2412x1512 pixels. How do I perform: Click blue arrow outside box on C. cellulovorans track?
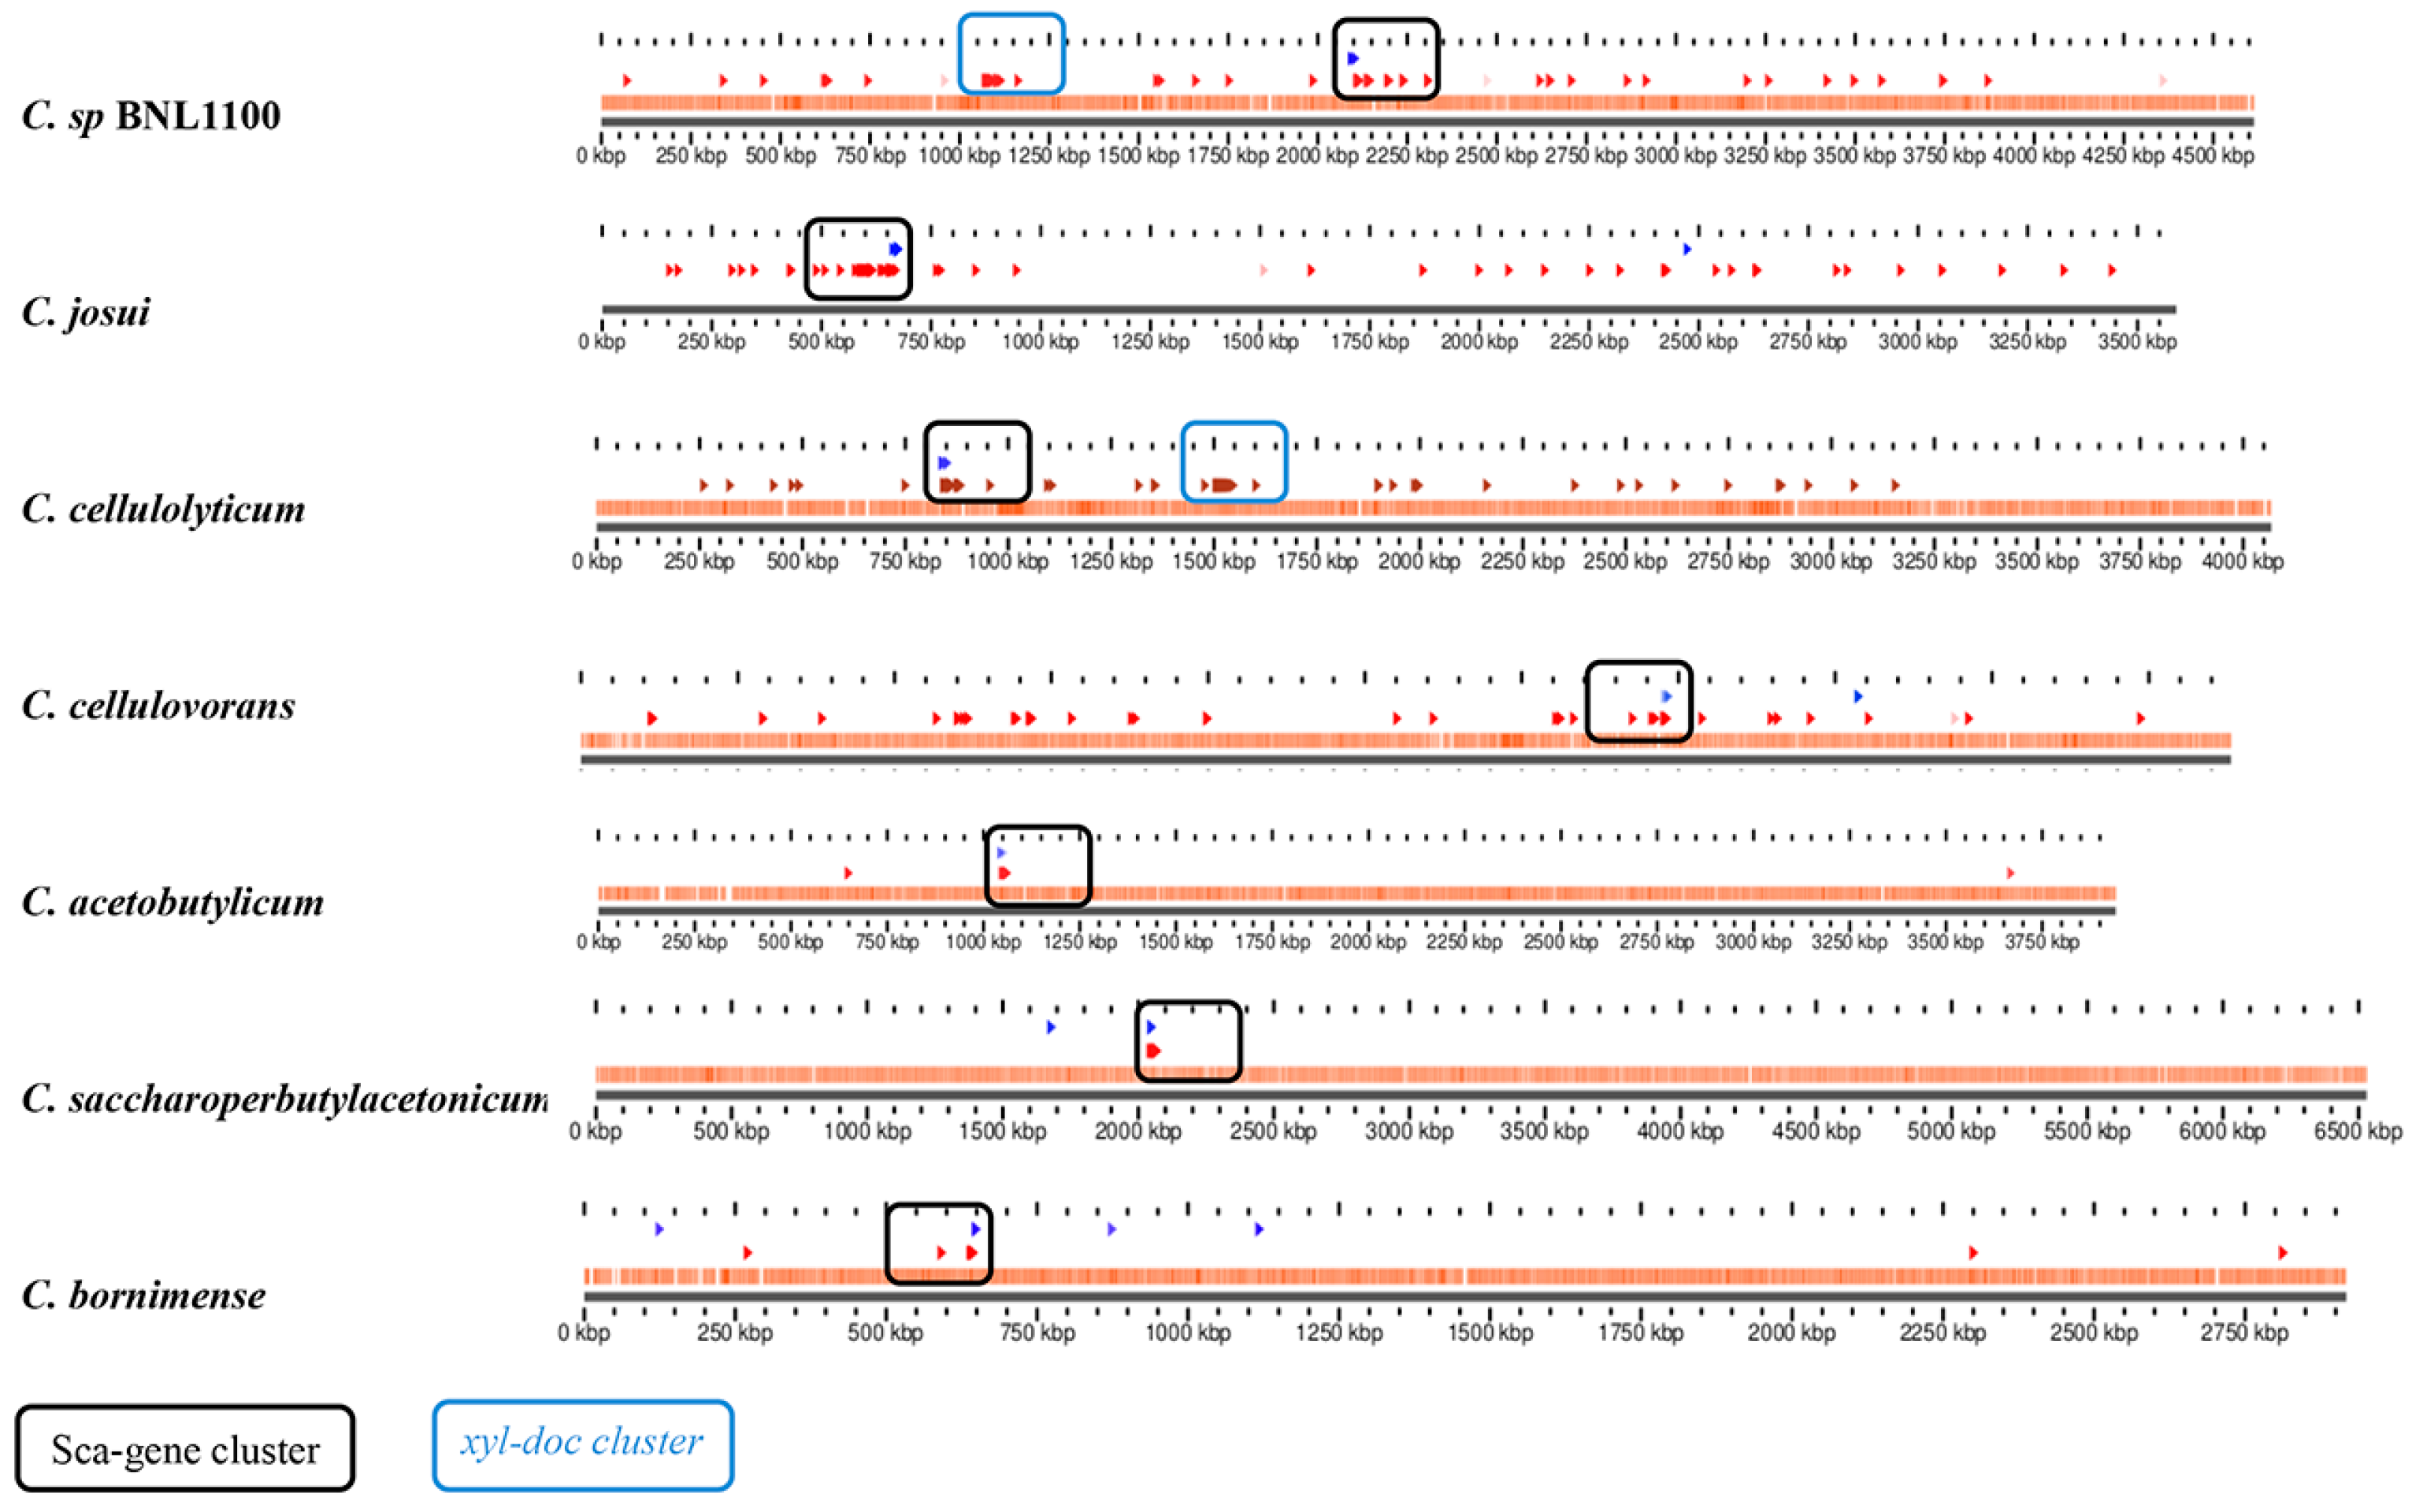point(1858,696)
